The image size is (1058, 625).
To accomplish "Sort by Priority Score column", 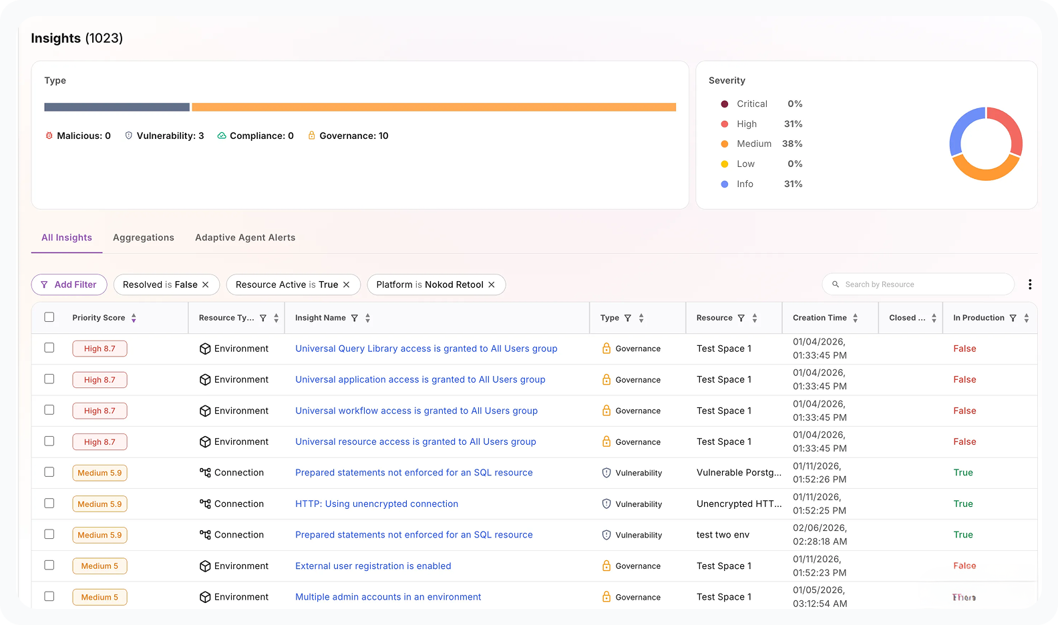I will tap(134, 318).
